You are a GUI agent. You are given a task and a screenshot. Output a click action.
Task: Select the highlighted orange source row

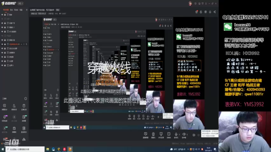point(14,44)
